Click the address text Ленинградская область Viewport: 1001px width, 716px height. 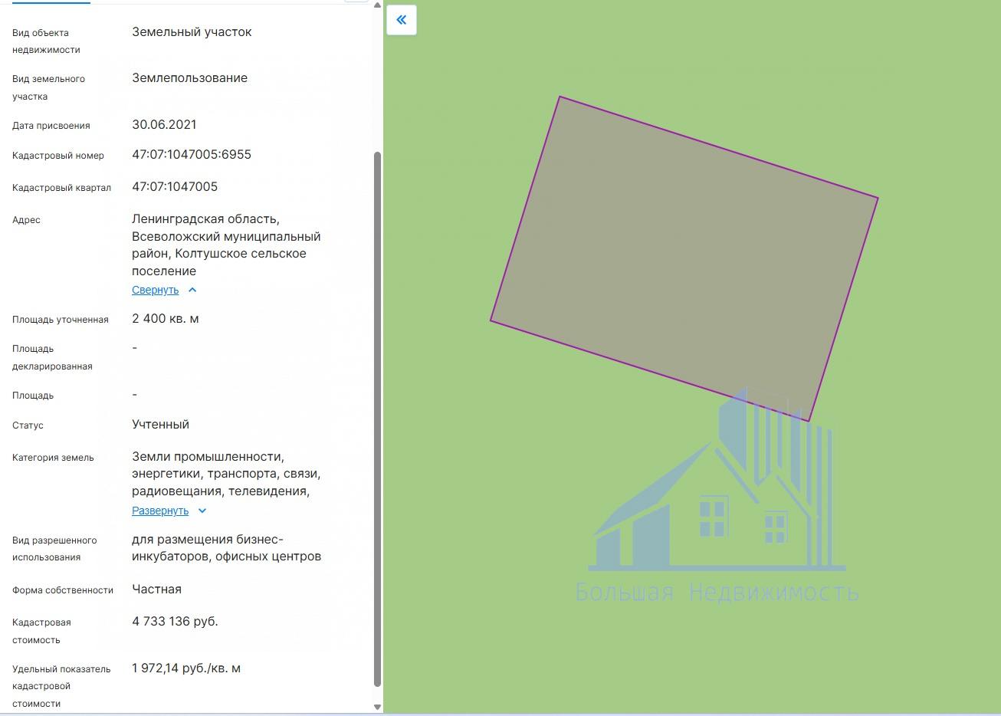point(205,220)
